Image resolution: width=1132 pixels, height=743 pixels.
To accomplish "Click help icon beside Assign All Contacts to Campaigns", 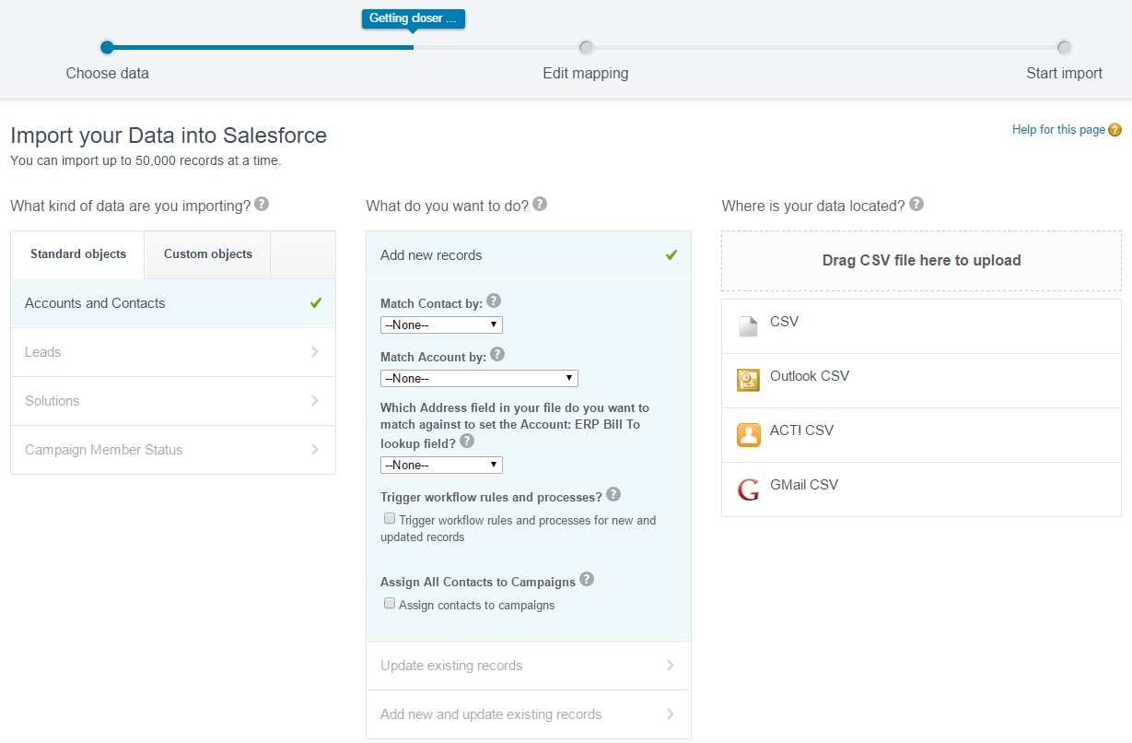I will point(587,580).
